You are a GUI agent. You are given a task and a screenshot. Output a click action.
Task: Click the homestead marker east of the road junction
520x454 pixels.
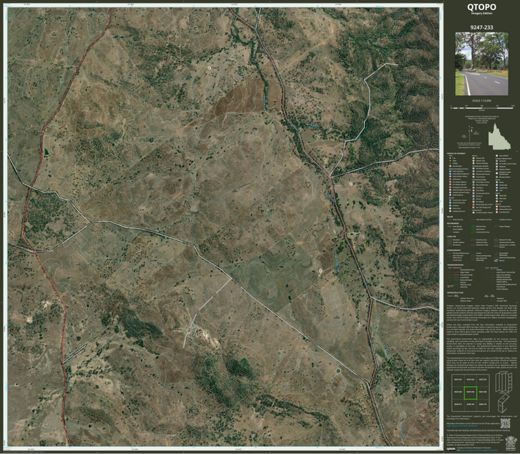click(351, 183)
